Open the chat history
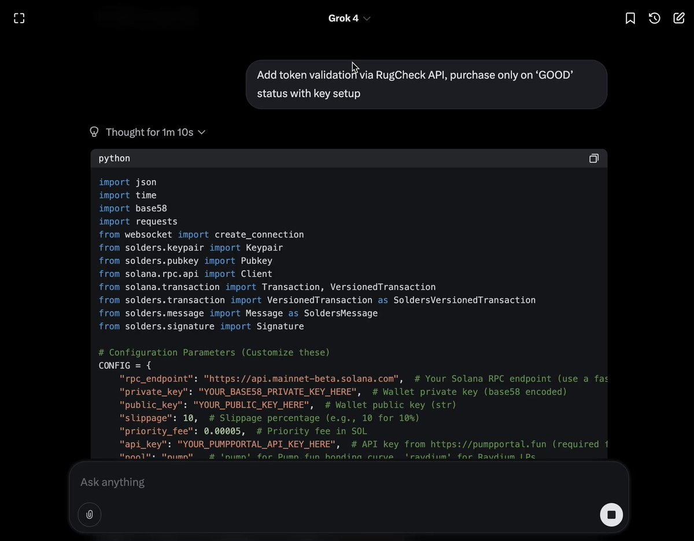 (x=655, y=18)
